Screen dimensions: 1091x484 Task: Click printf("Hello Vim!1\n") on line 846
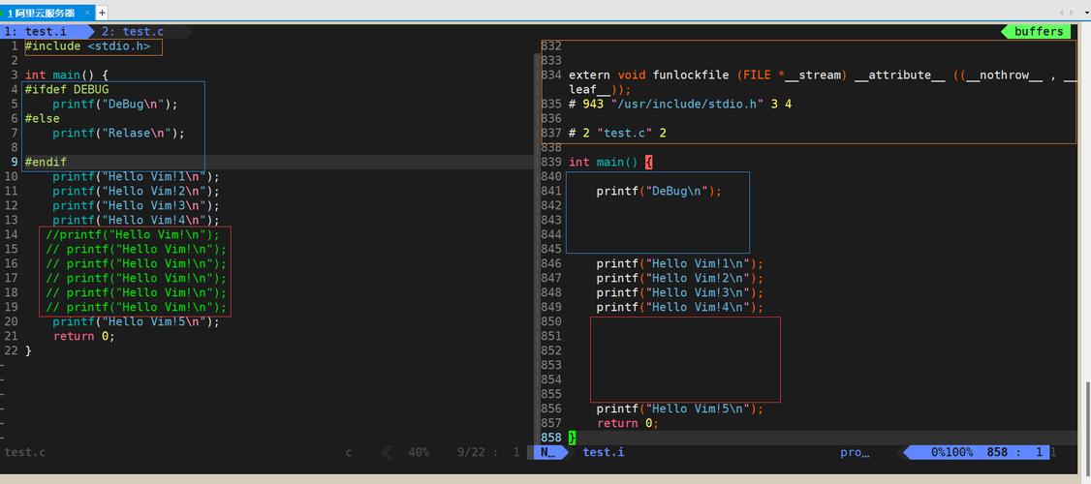(680, 263)
